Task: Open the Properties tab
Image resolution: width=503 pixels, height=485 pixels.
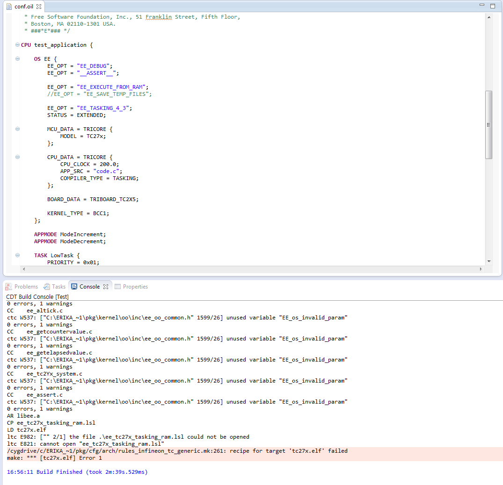Action: coord(131,287)
